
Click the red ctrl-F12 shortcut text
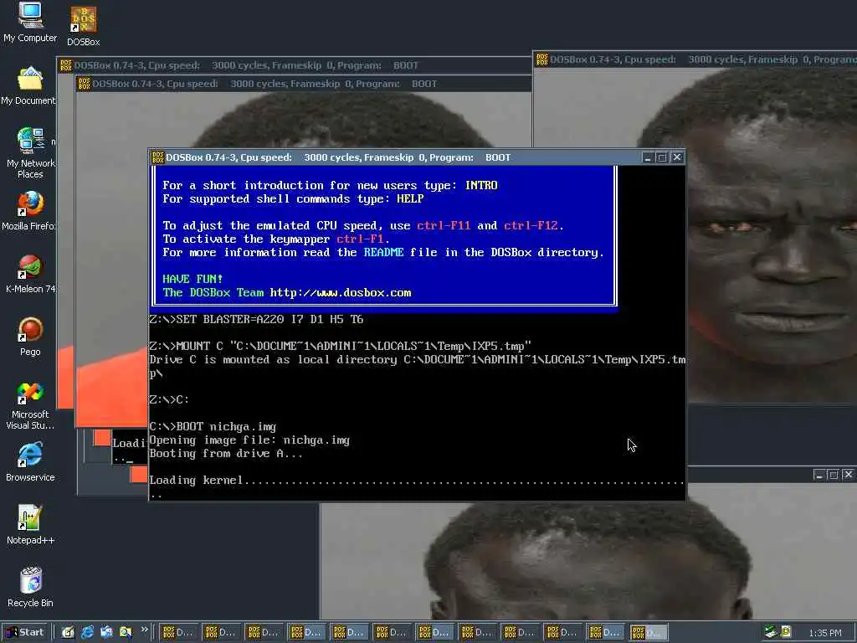tap(531, 225)
